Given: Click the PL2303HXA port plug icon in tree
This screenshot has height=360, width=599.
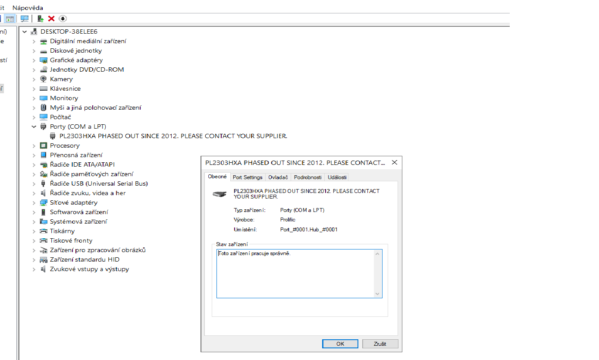Looking at the screenshot, I should [53, 136].
